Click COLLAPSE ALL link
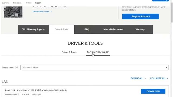This screenshot has width=173, height=97. (x=159, y=78)
